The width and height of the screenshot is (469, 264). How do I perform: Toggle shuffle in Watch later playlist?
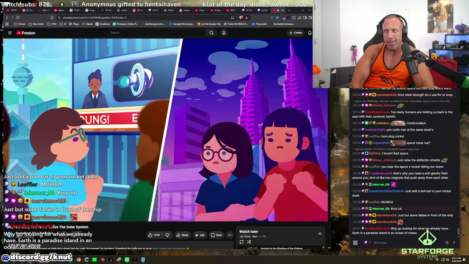click(249, 242)
